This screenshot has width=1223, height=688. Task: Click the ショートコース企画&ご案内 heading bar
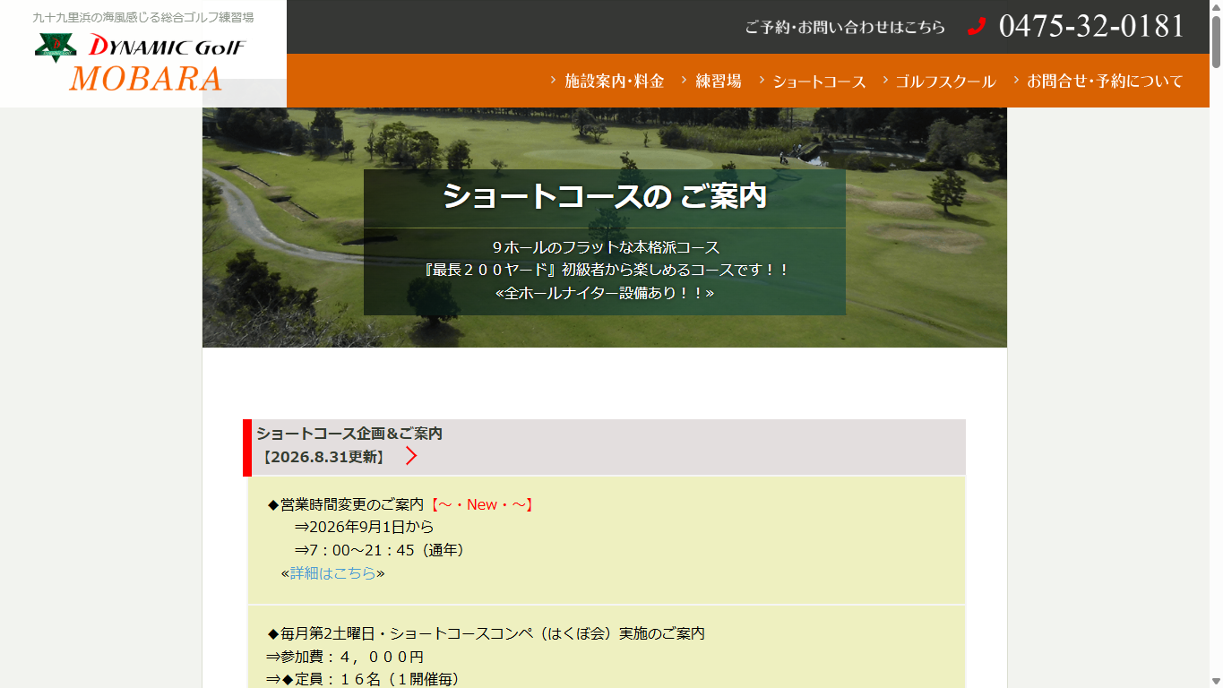604,447
